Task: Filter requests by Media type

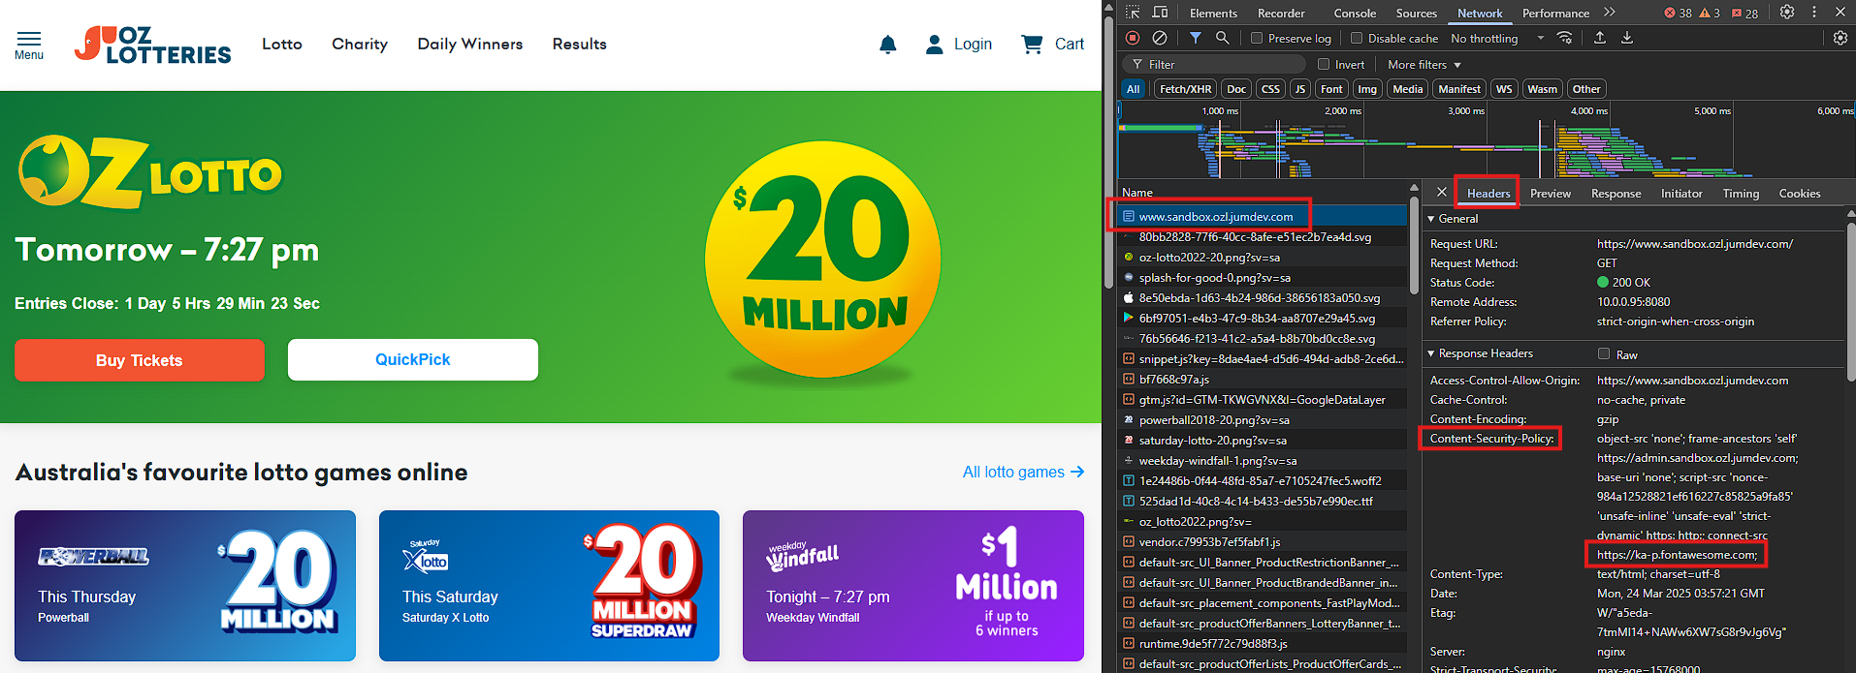Action: tap(1408, 89)
